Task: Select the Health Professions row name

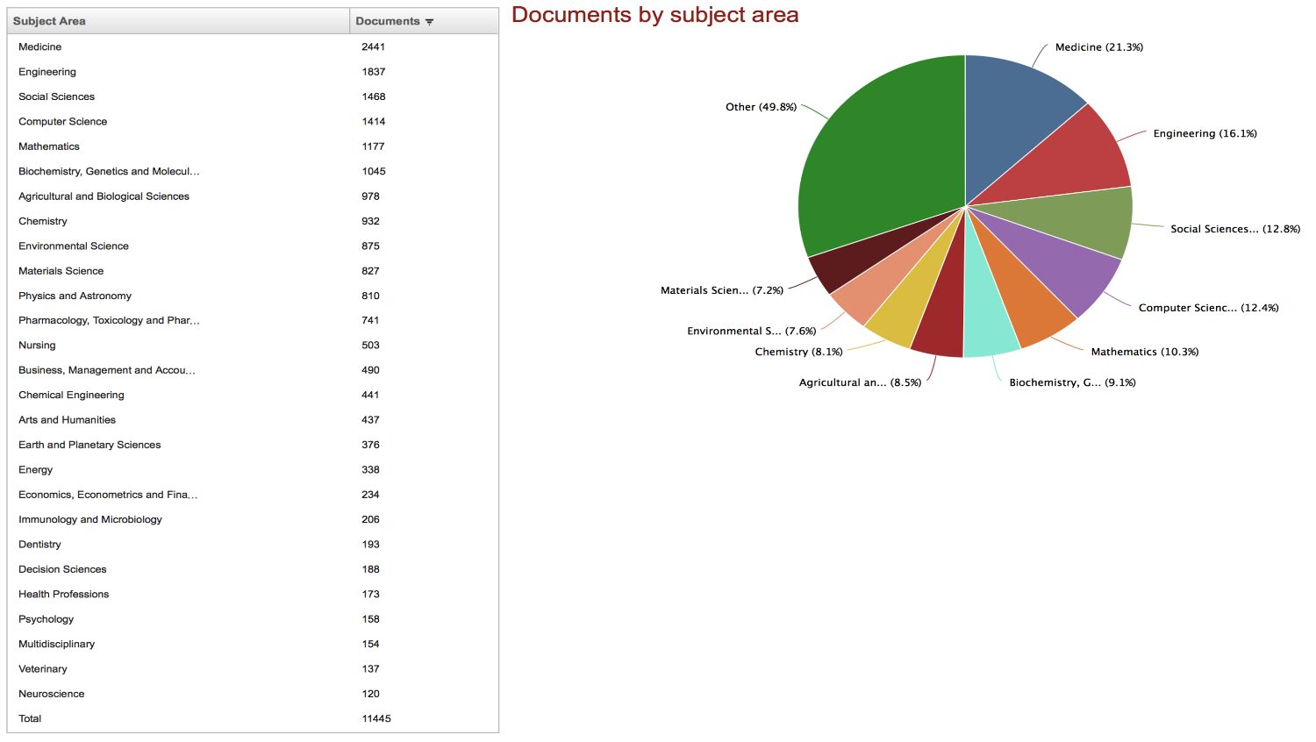Action: [63, 595]
